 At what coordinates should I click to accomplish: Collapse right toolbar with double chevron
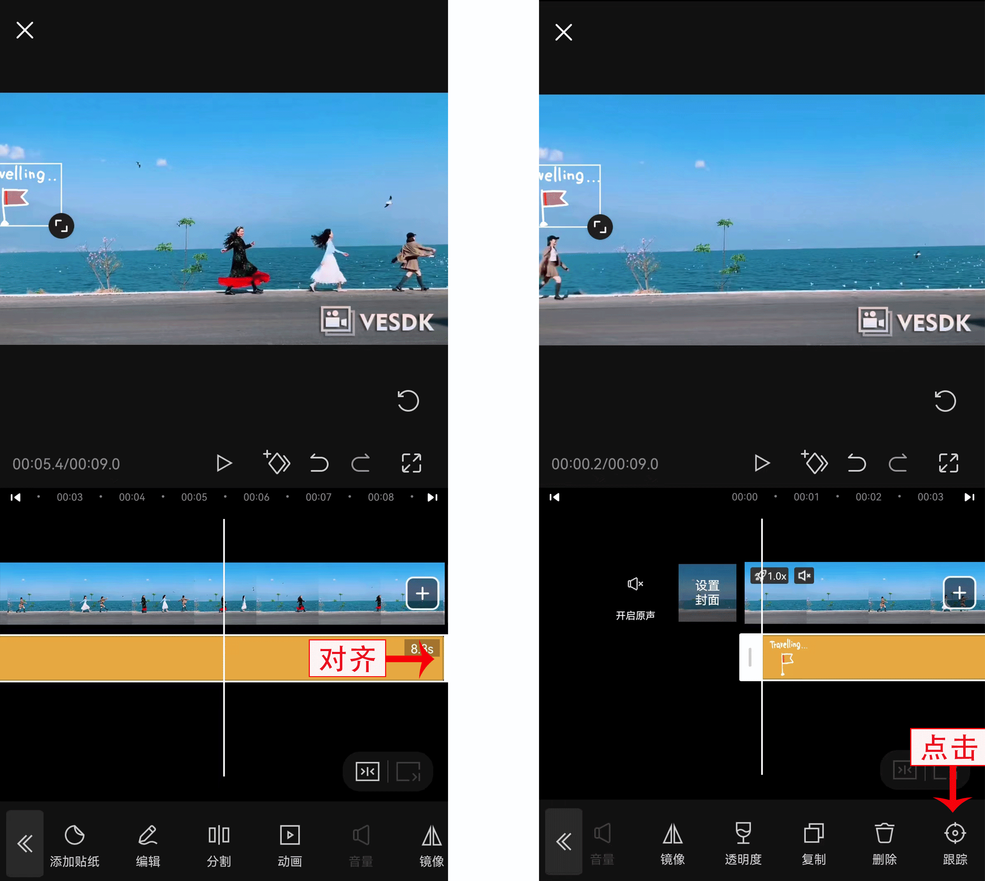point(563,842)
